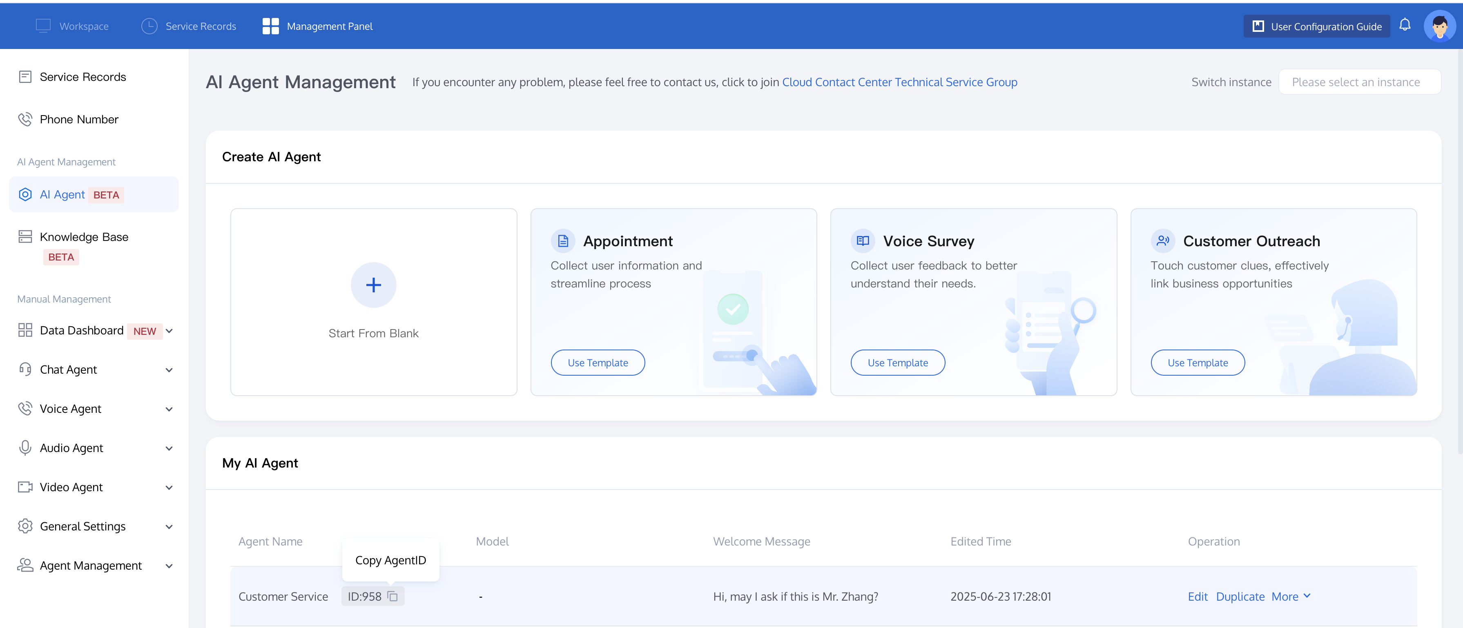Expand the General Settings submenu
This screenshot has width=1463, height=628.
pyautogui.click(x=169, y=527)
